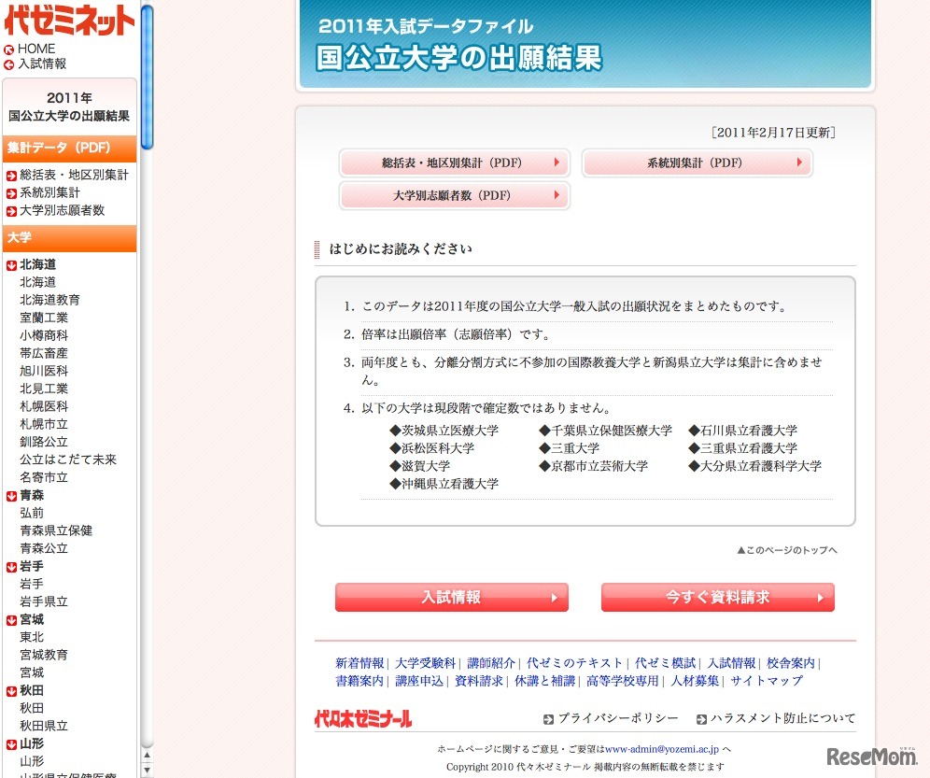Click red arrow icon beside 大学別志願者数 in sidebar
Viewport: 930px width, 778px height.
11,211
